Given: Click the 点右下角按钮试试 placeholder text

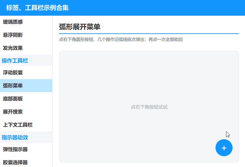Looking at the screenshot, I should [149, 107].
